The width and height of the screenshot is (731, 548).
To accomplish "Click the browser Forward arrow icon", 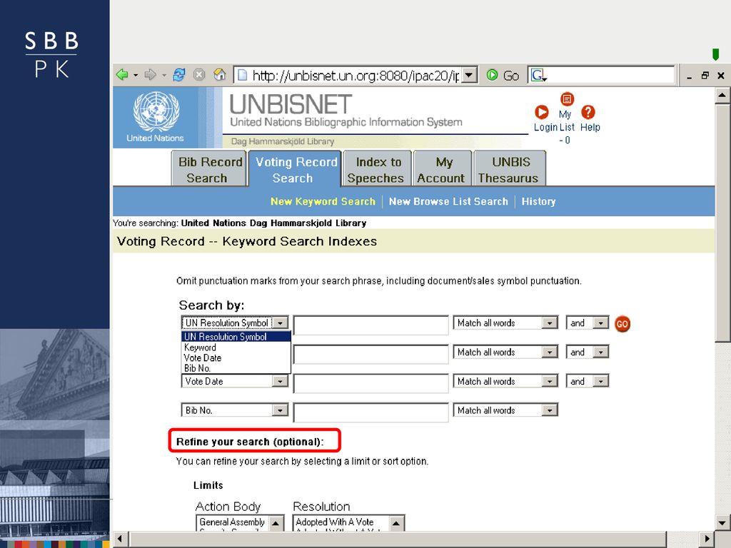I will (150, 74).
